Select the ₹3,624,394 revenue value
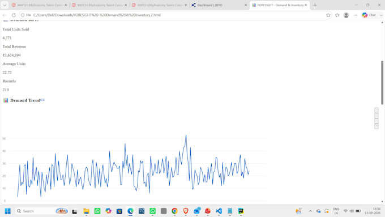 [11, 55]
